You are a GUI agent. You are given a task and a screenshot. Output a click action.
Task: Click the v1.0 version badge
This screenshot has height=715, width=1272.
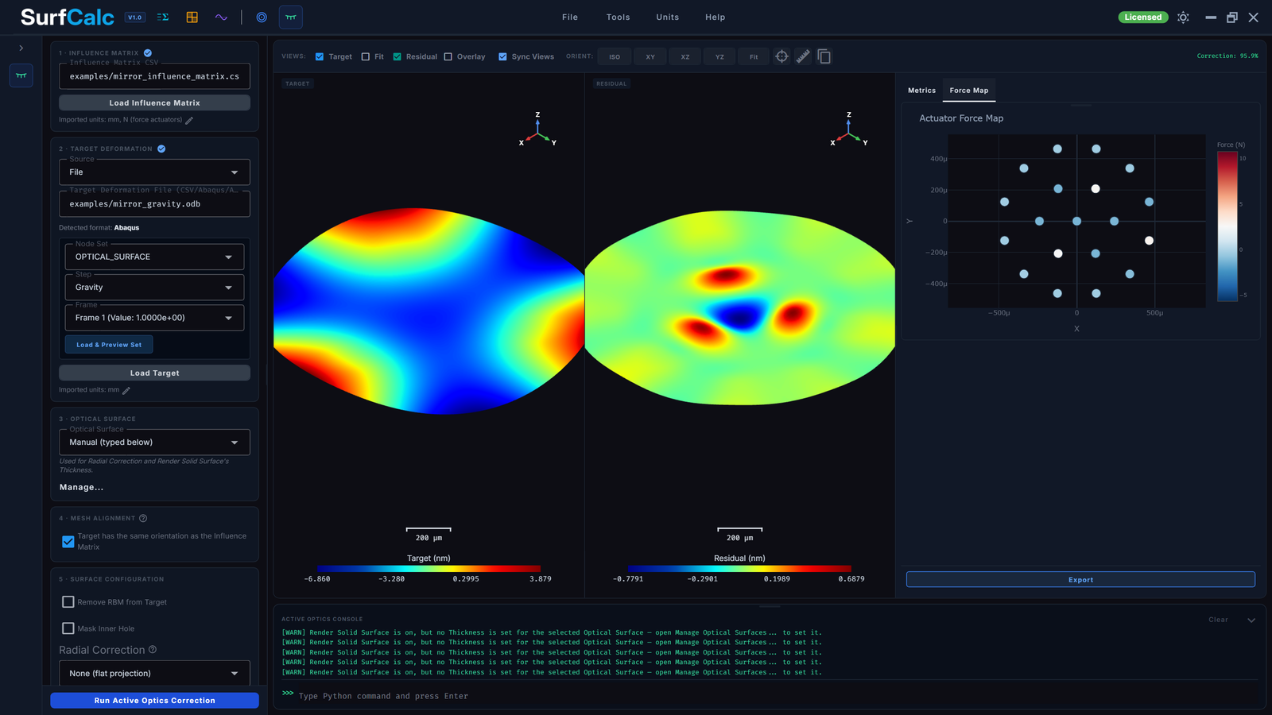135,17
